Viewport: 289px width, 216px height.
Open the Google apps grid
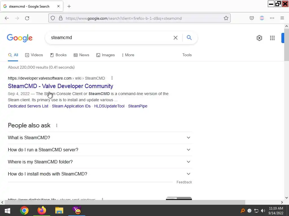(x=272, y=38)
